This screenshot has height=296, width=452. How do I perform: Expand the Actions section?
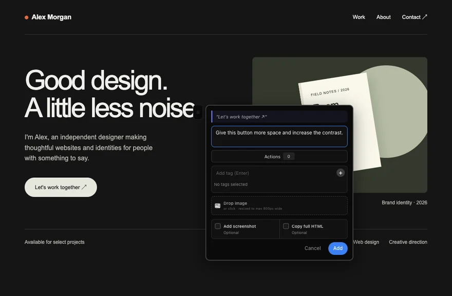tap(279, 156)
